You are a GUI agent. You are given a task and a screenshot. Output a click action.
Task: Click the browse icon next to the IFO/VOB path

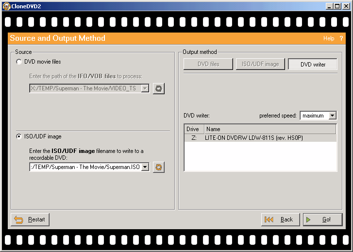pyautogui.click(x=159, y=88)
